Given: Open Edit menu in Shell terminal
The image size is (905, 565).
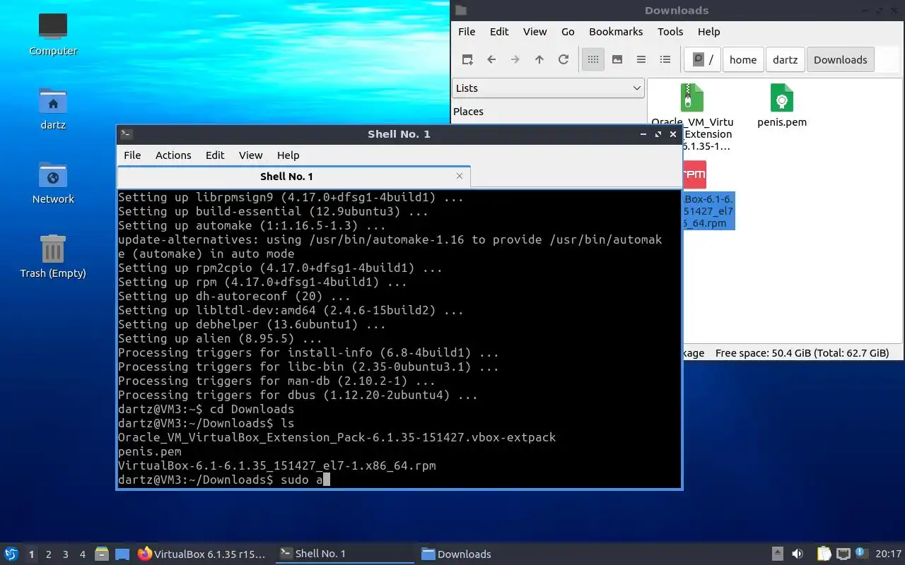Looking at the screenshot, I should coord(215,155).
